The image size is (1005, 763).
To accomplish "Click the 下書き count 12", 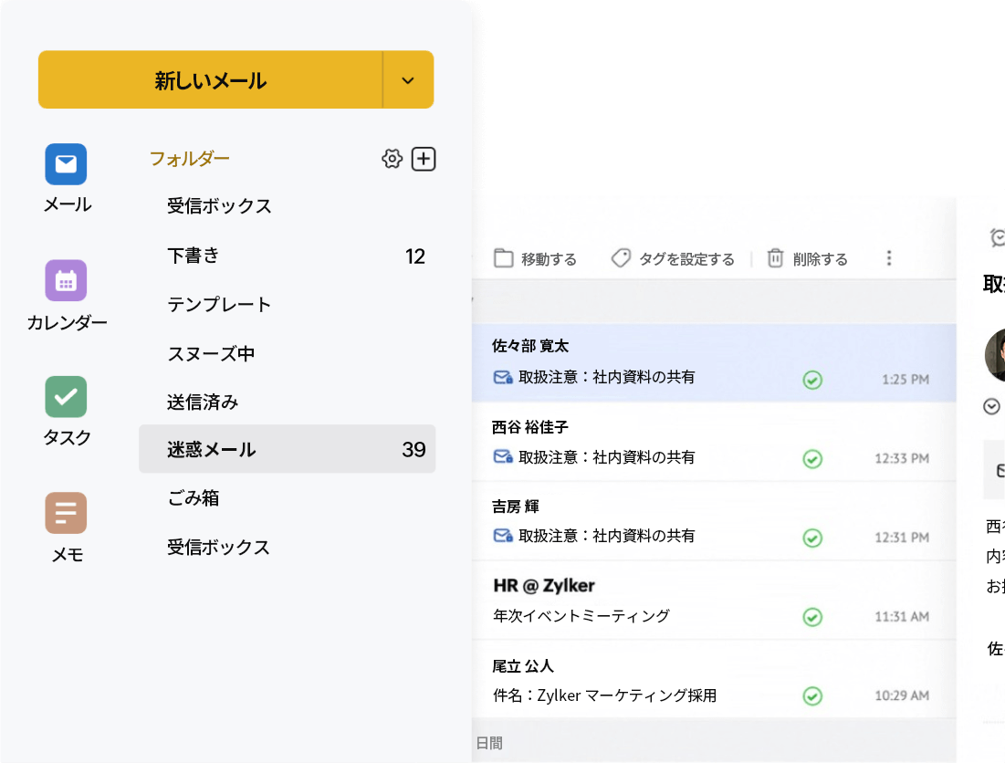I will pos(415,256).
